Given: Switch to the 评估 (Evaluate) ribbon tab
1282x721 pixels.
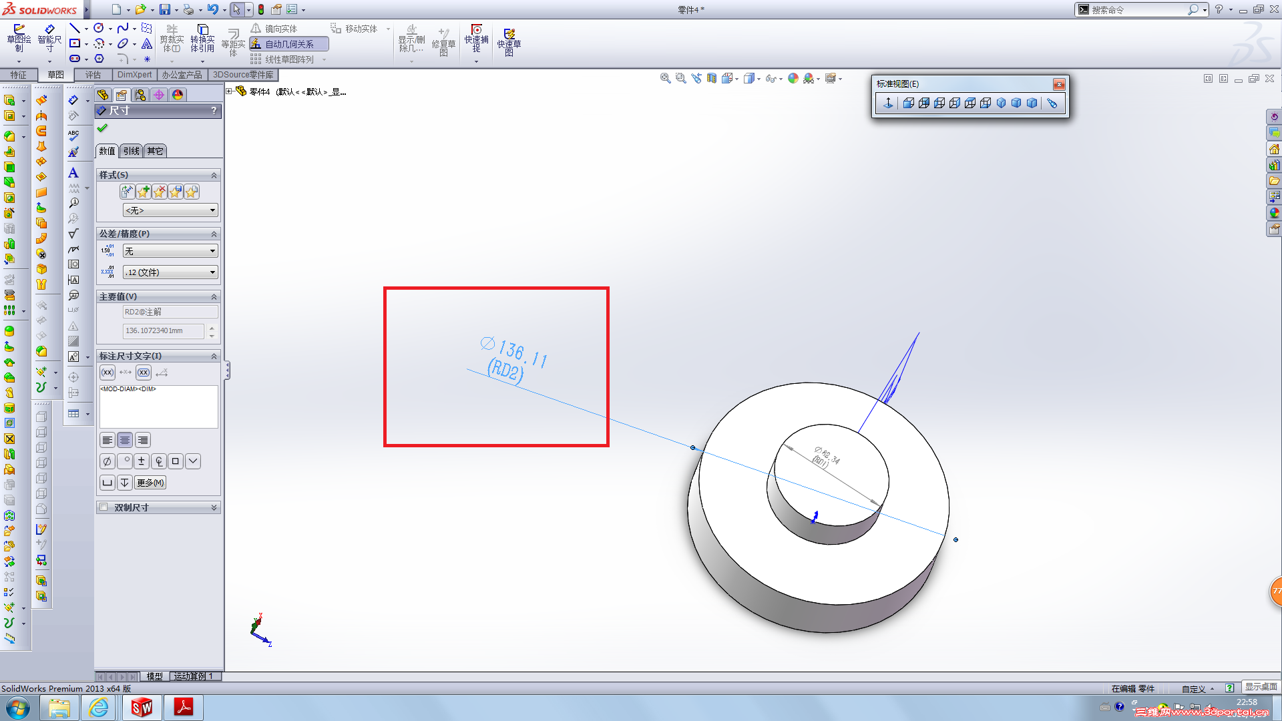Looking at the screenshot, I should tap(93, 75).
